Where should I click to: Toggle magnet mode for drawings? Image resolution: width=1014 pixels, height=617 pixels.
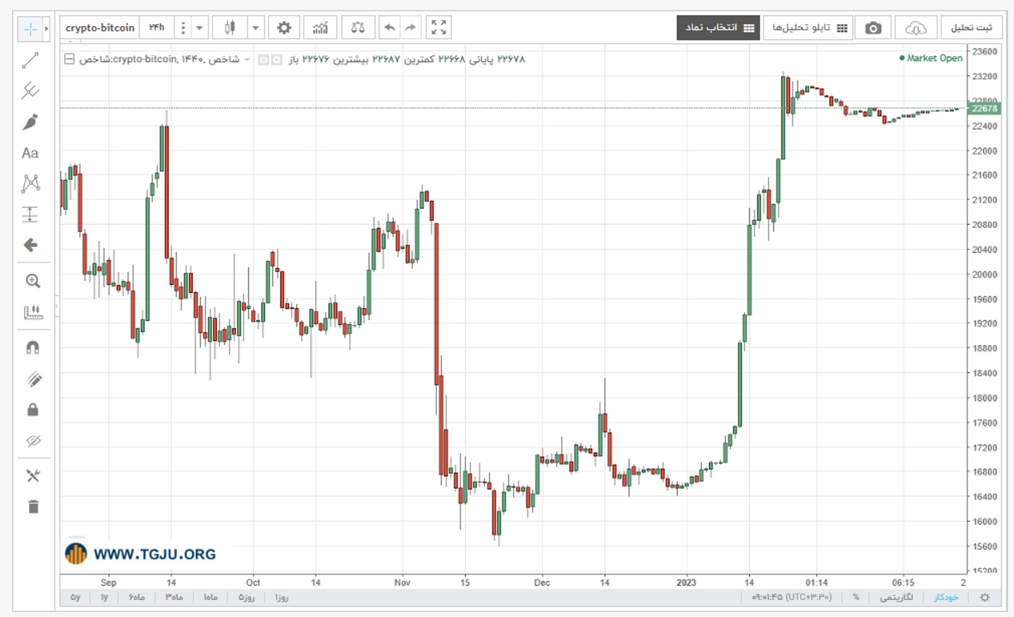click(x=33, y=348)
